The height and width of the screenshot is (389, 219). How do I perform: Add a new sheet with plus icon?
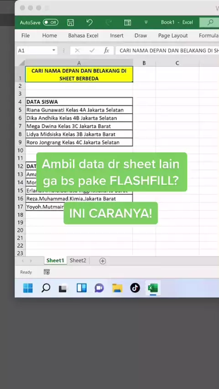(102, 261)
